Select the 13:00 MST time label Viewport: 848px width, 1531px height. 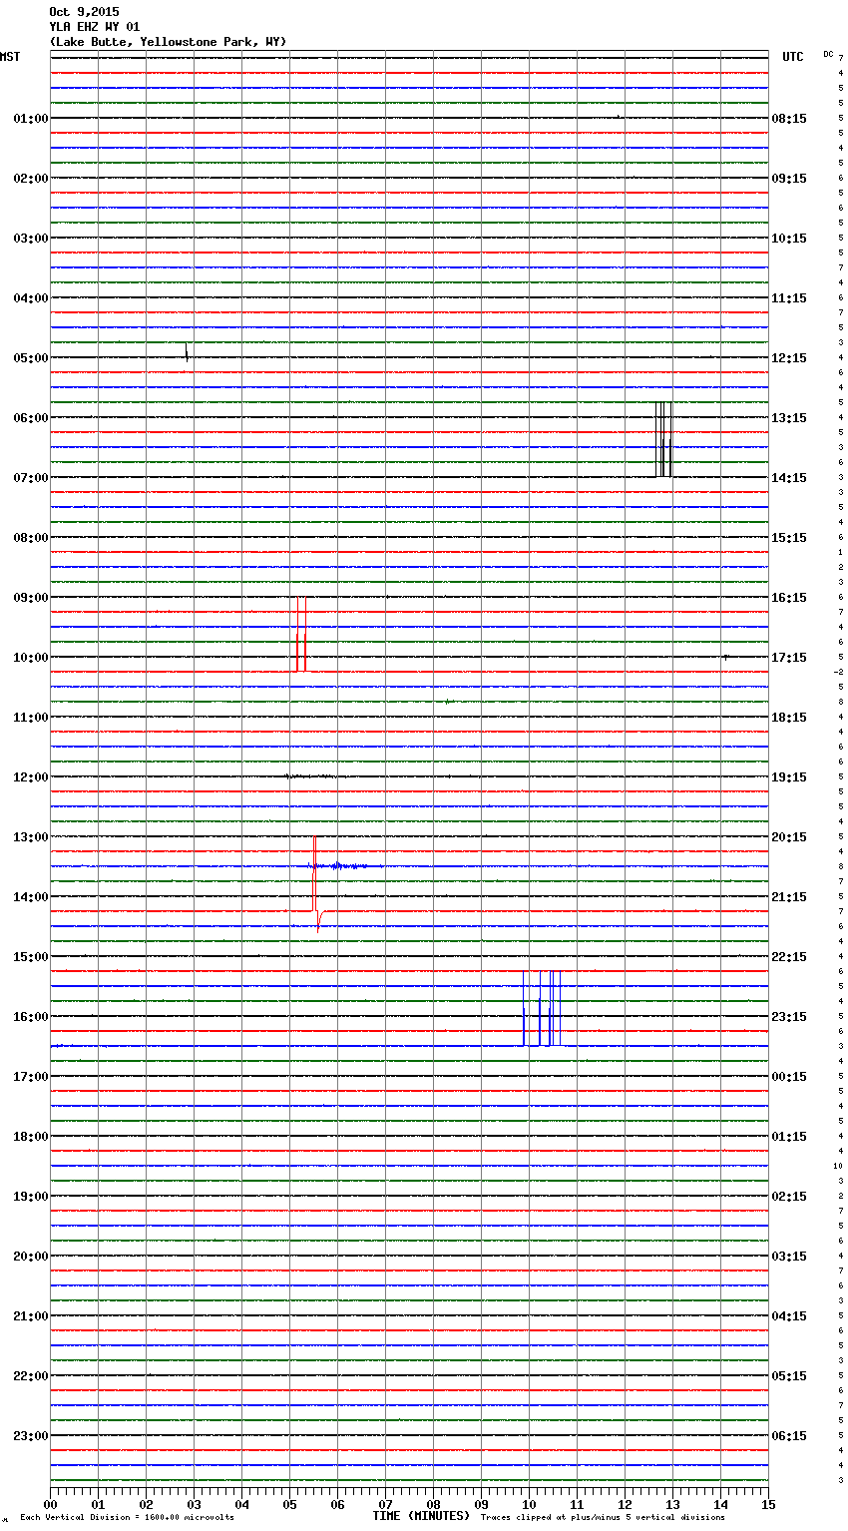tap(31, 837)
